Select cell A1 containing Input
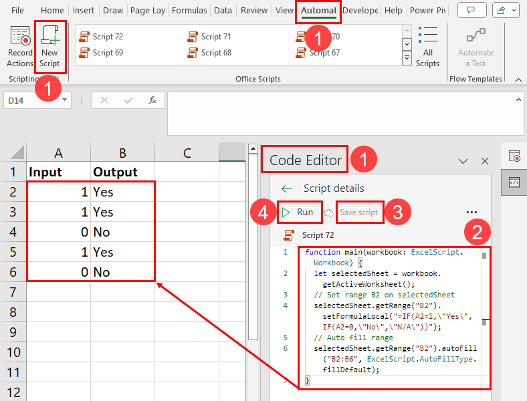 pyautogui.click(x=58, y=172)
